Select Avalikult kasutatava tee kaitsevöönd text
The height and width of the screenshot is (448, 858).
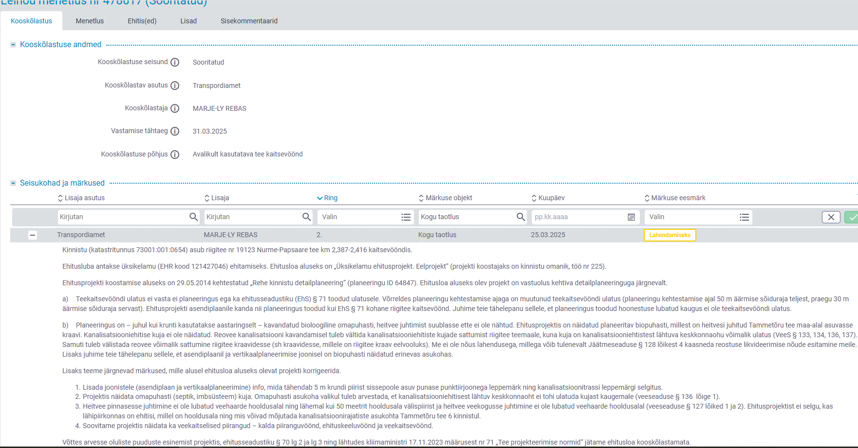(248, 154)
